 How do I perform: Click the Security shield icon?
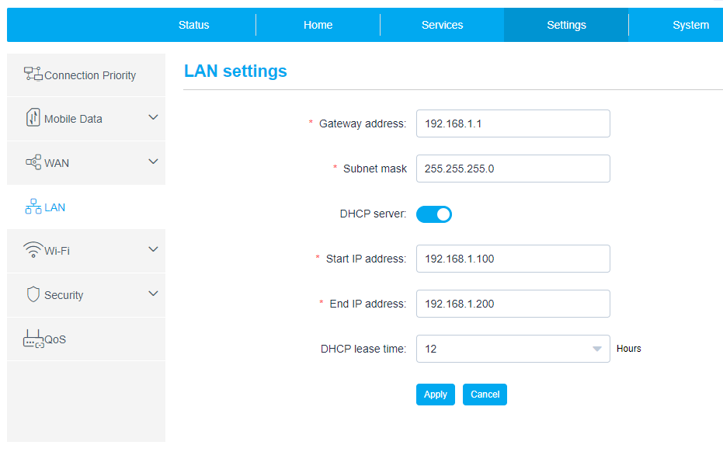(x=33, y=294)
